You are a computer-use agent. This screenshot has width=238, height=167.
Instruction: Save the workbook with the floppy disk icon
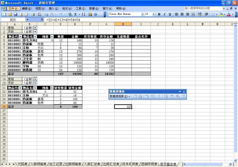point(16,14)
